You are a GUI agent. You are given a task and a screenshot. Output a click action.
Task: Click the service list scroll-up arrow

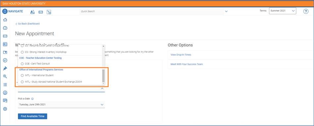pyautogui.click(x=103, y=46)
